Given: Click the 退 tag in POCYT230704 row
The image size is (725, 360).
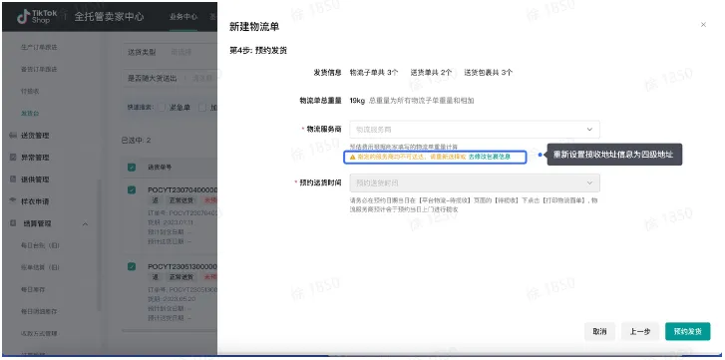Looking at the screenshot, I should tap(156, 200).
